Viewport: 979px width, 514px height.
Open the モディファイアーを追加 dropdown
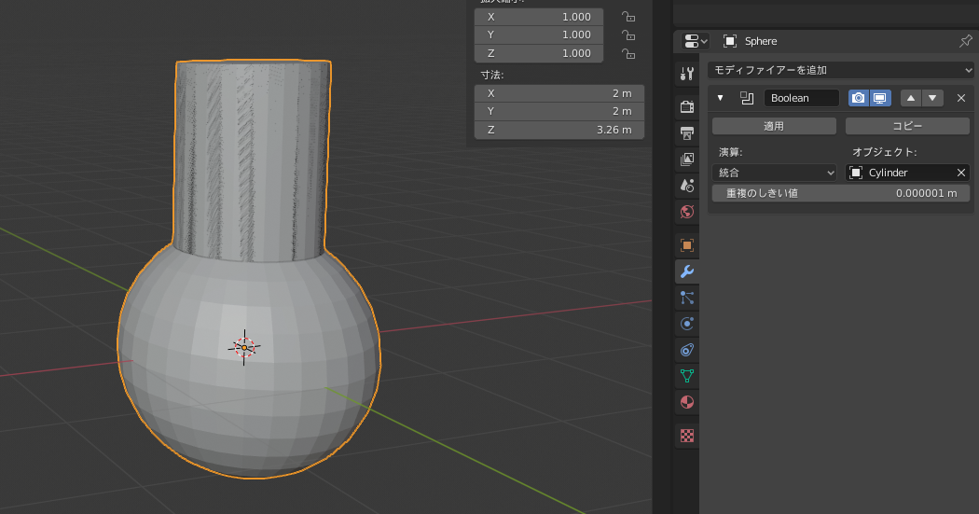[x=840, y=70]
